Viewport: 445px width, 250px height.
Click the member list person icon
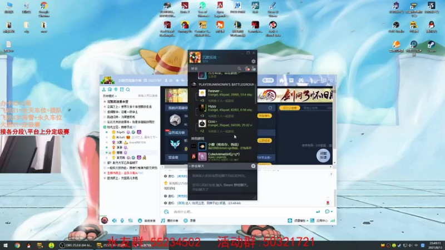103,89
